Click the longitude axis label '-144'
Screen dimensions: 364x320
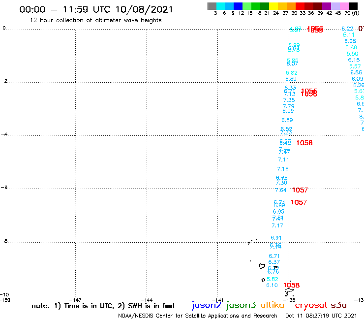(147, 300)
